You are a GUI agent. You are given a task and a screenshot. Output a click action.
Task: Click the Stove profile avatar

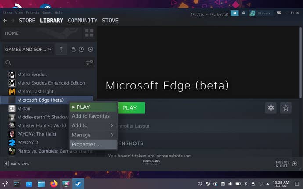[252, 13]
